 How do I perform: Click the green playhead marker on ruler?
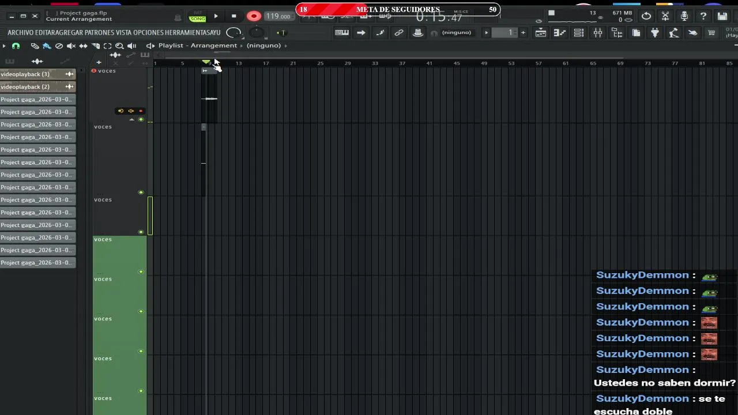coord(206,62)
